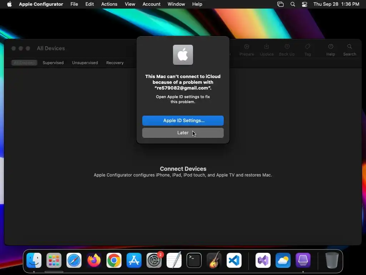This screenshot has height=275, width=366.
Task: Open the App Store from the Dock
Action: pos(134,260)
